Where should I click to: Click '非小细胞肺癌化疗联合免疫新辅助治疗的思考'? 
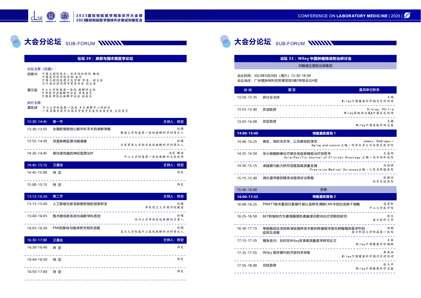click(x=297, y=154)
